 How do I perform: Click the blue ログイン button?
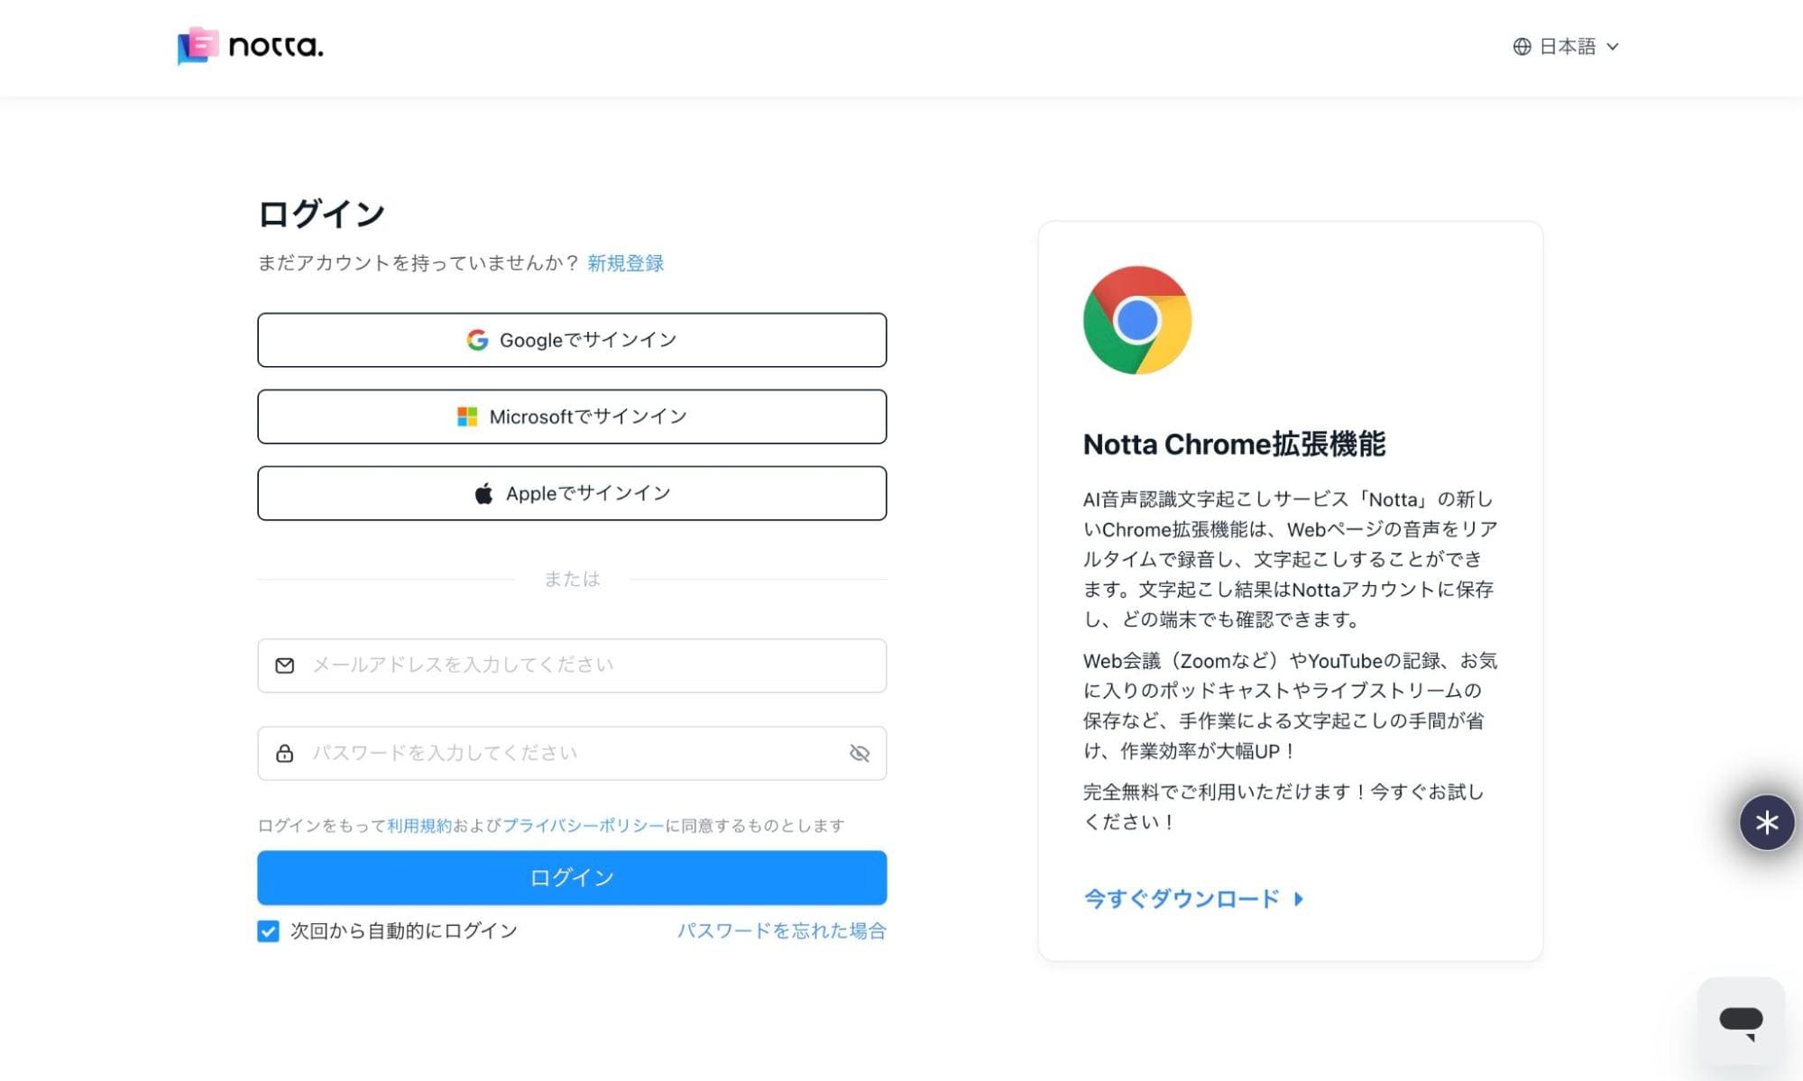[572, 877]
